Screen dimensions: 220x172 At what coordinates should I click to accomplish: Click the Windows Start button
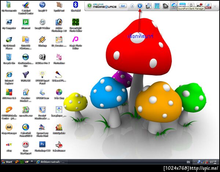point(7,162)
